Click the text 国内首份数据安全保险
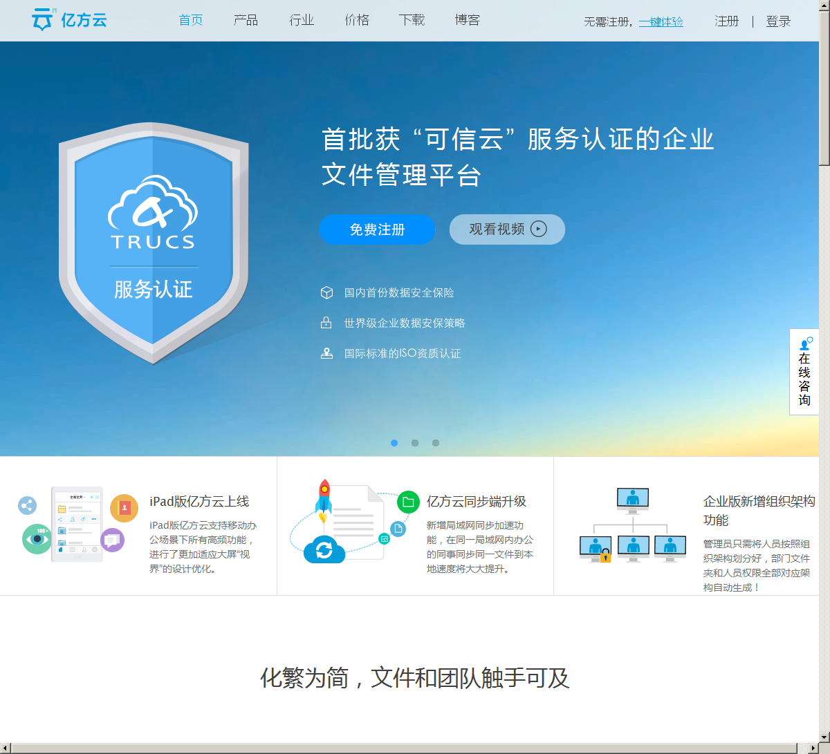Screen dimensions: 830x754 pos(399,293)
